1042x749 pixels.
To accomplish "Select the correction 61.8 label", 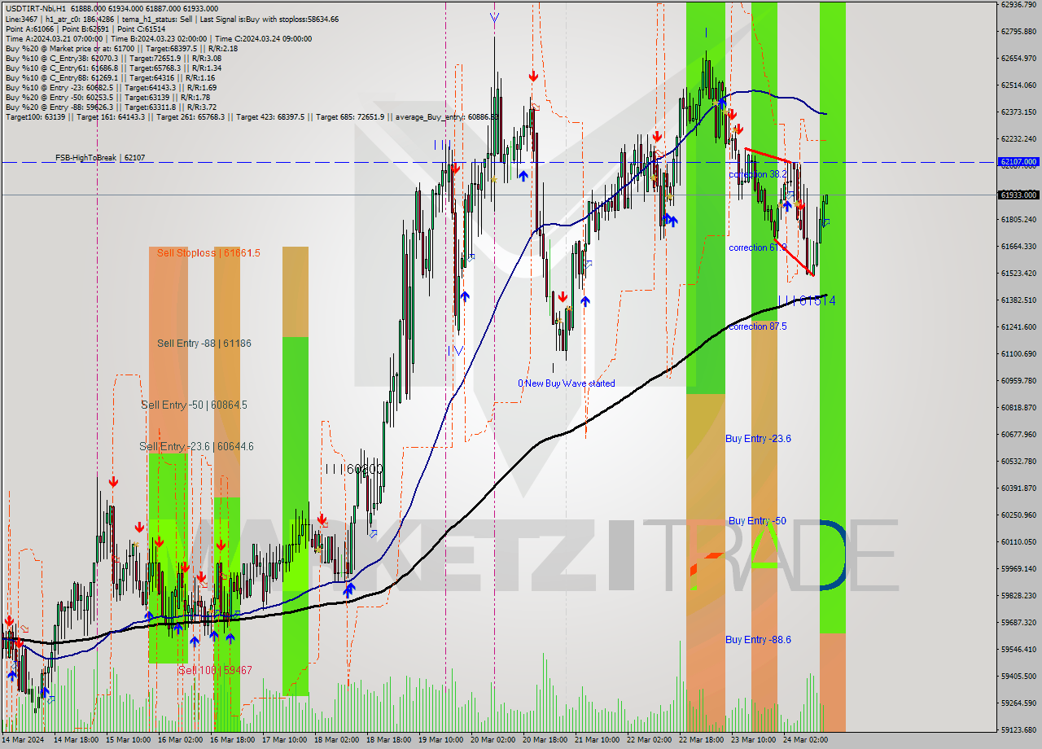I will click(x=757, y=247).
